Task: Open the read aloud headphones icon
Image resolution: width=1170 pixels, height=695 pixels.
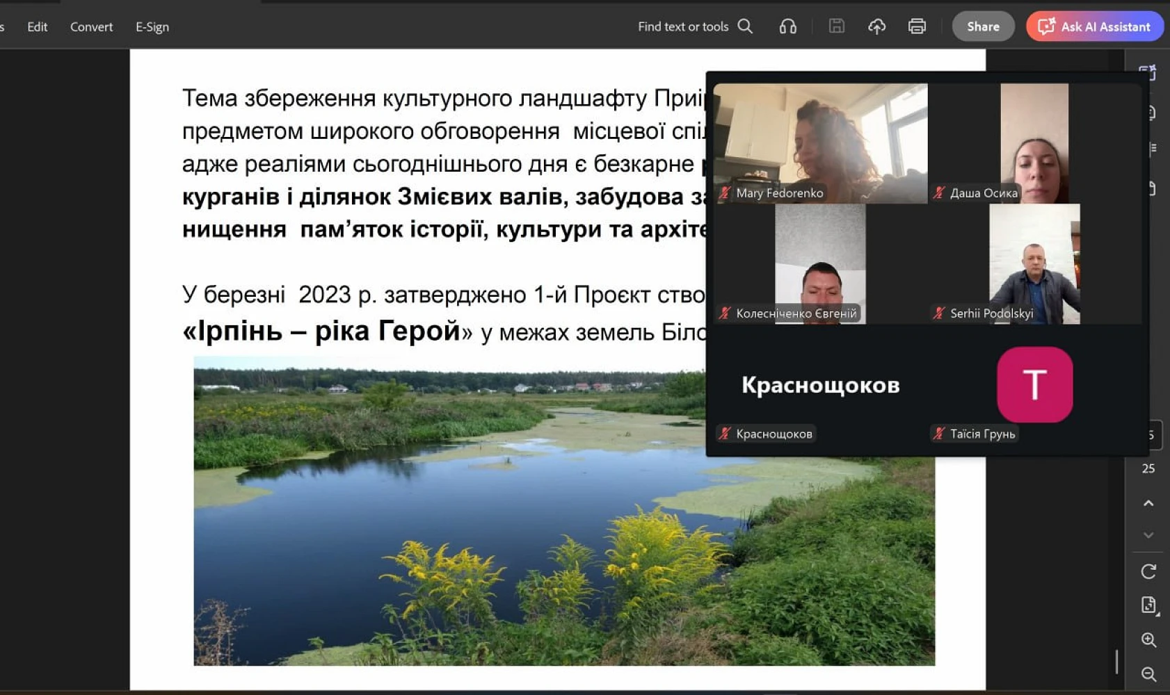Action: [x=787, y=26]
